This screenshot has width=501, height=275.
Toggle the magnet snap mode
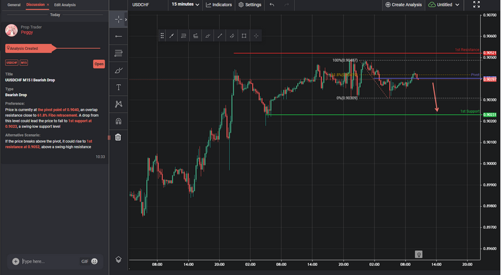click(118, 121)
